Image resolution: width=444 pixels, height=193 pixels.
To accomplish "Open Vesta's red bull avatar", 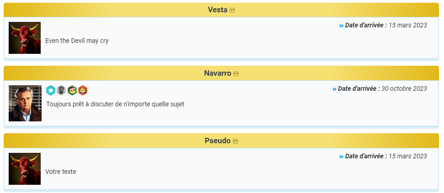I will pyautogui.click(x=25, y=38).
